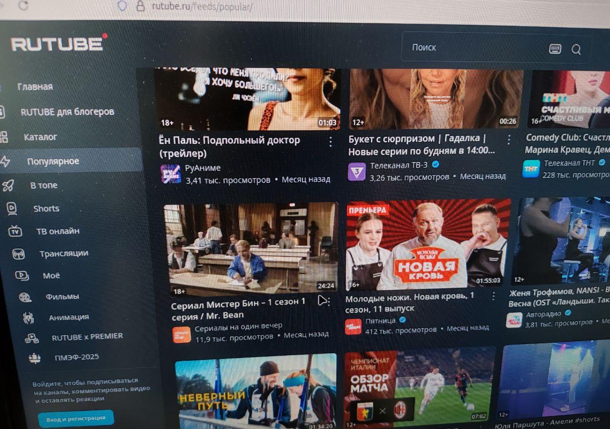Screen dimensions: 610x429
Task: Click the ТВ онлайн TV icon
Action: pyautogui.click(x=15, y=231)
